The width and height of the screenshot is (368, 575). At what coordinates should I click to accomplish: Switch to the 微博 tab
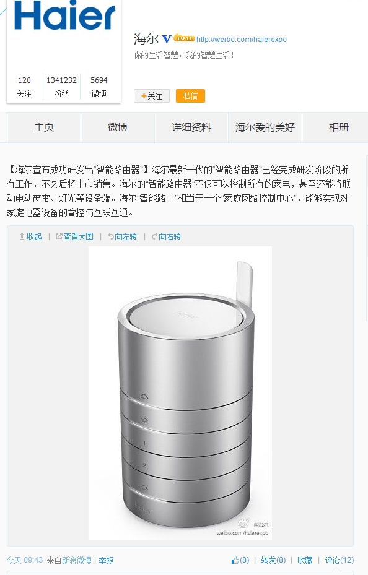[118, 128]
